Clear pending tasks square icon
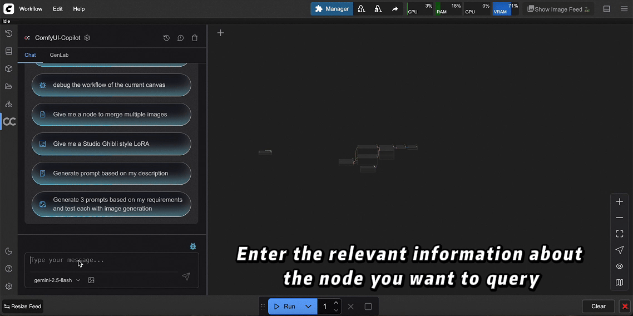Viewport: 633px width, 316px height. [x=368, y=307]
